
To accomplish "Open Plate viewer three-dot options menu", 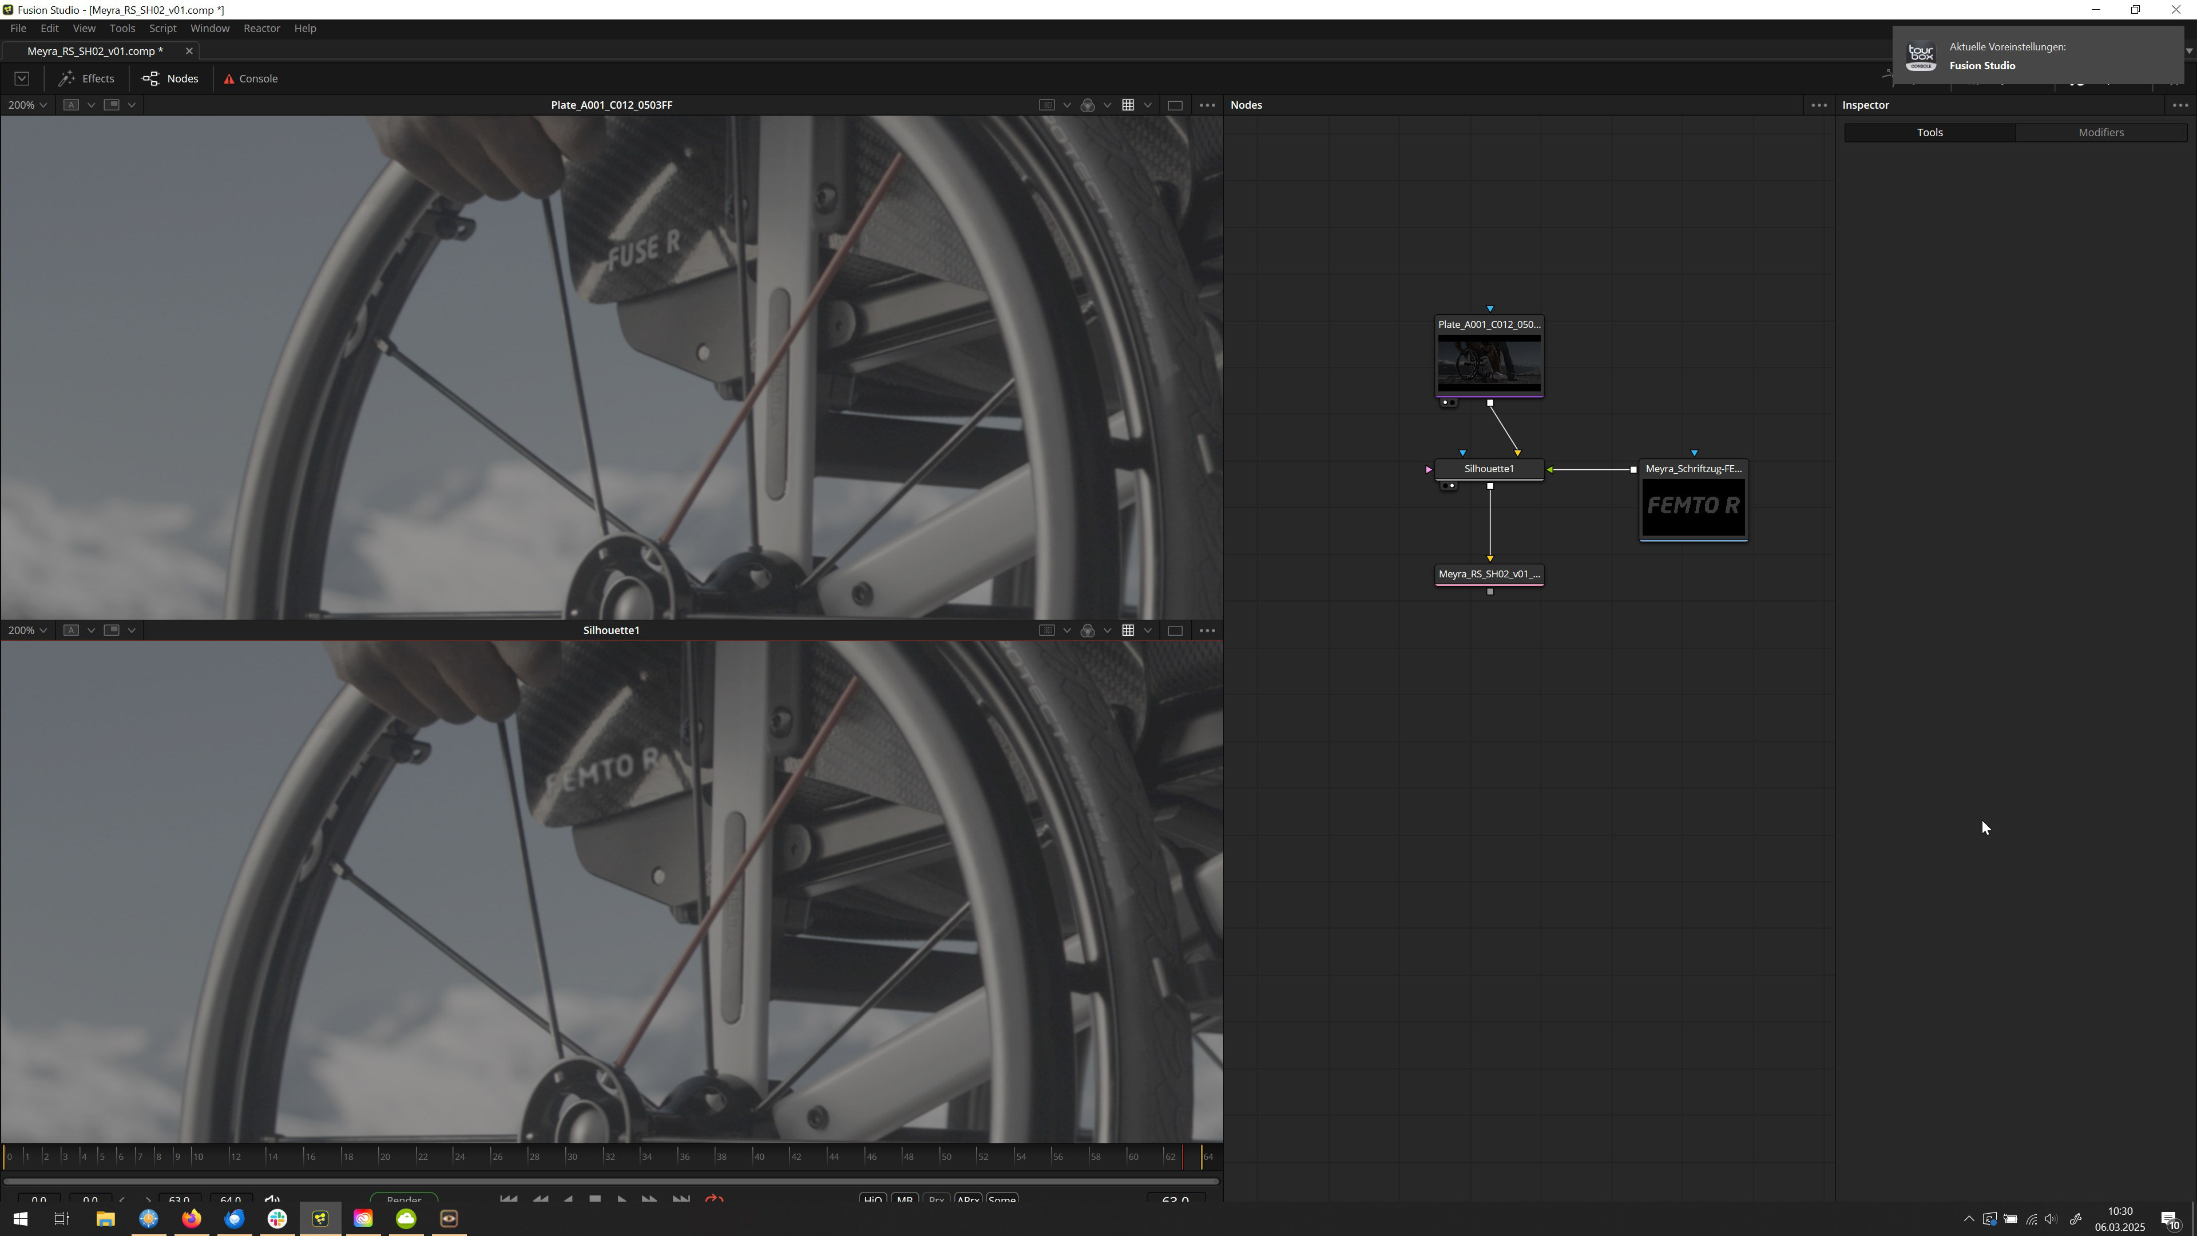I will (1207, 105).
